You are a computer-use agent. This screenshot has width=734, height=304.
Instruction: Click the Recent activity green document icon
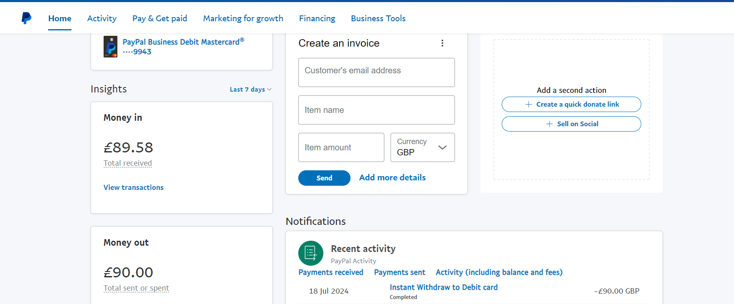click(311, 253)
